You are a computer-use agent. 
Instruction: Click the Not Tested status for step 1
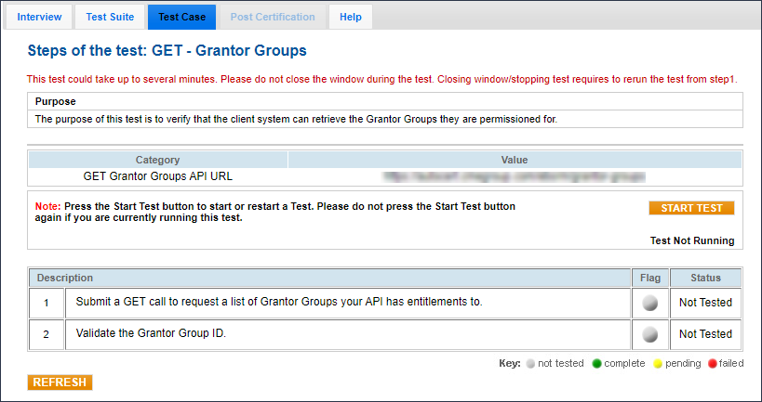tap(705, 303)
